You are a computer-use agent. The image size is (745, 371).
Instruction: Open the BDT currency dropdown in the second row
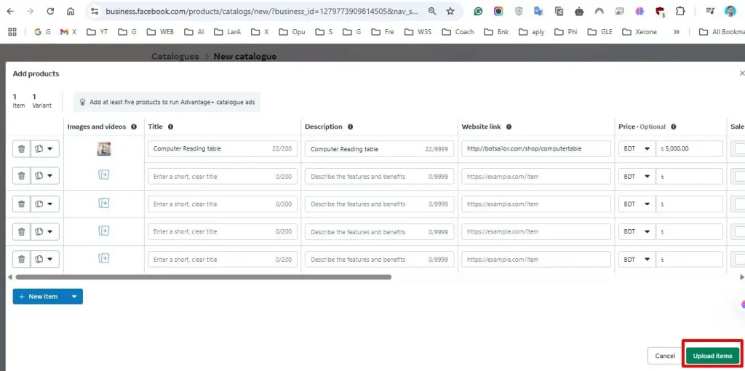[x=637, y=176]
